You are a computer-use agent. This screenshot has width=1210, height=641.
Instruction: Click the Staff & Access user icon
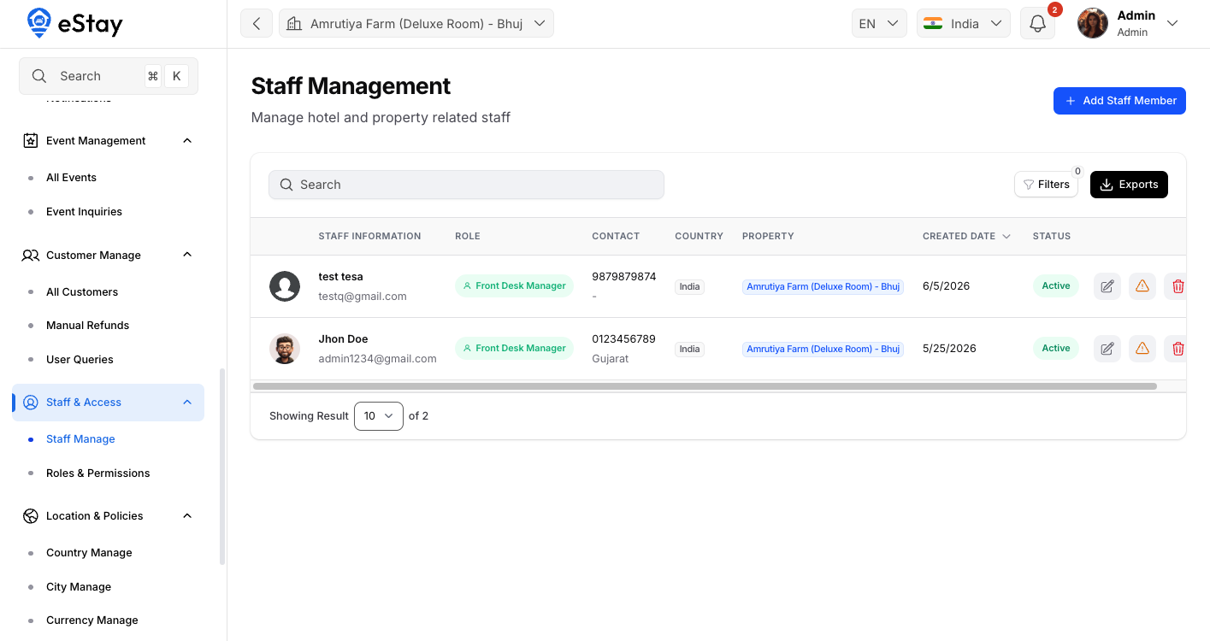coord(31,403)
